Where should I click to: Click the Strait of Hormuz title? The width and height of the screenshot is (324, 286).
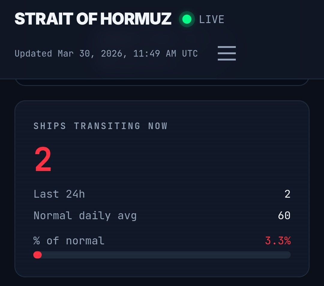click(93, 19)
